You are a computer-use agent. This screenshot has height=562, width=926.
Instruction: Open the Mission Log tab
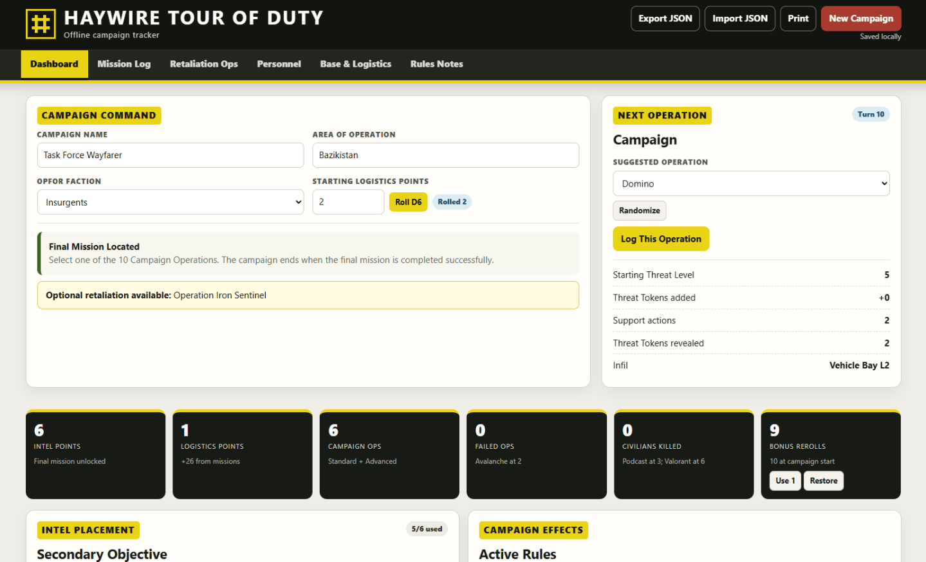(x=124, y=64)
